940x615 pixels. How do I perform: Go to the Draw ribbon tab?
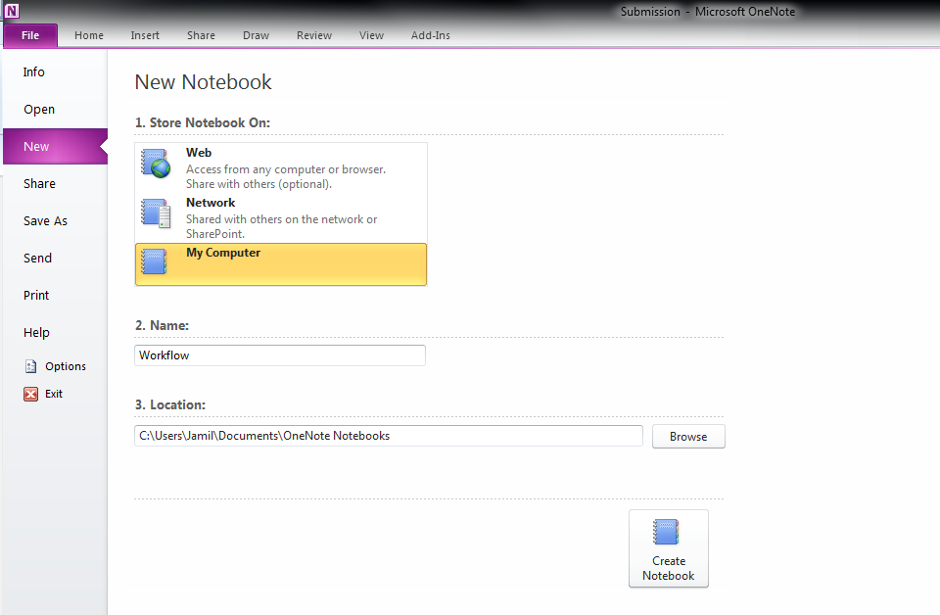[256, 35]
